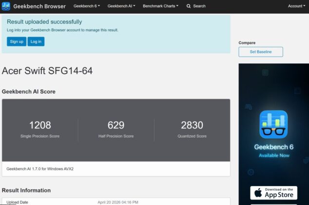This screenshot has width=309, height=205.
Task: Click the Search magnifier icon
Action: [189, 6]
